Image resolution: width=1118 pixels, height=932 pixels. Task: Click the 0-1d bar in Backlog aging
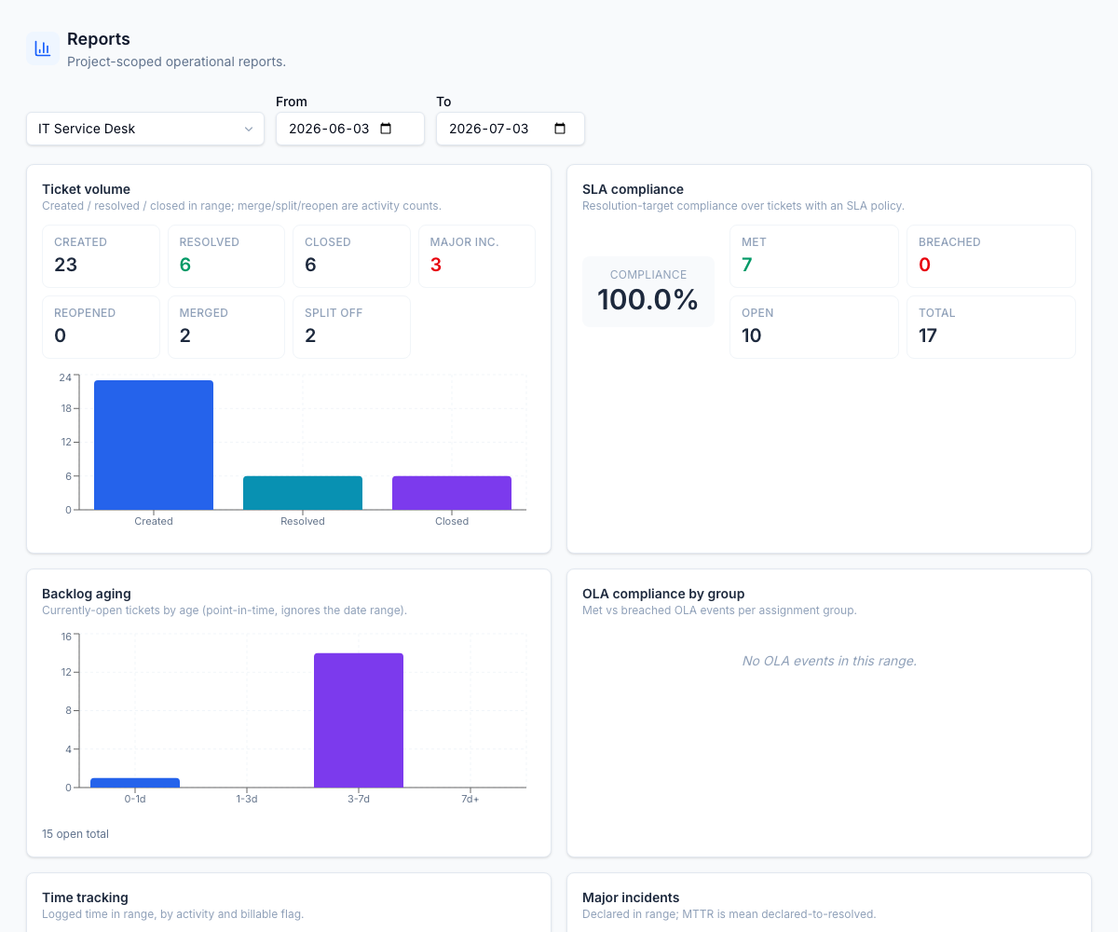pos(135,783)
